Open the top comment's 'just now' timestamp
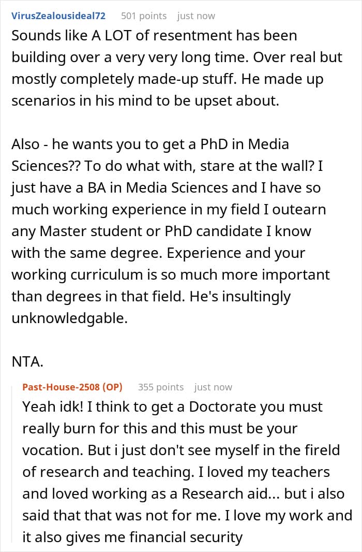The width and height of the screenshot is (362, 552). click(x=196, y=16)
